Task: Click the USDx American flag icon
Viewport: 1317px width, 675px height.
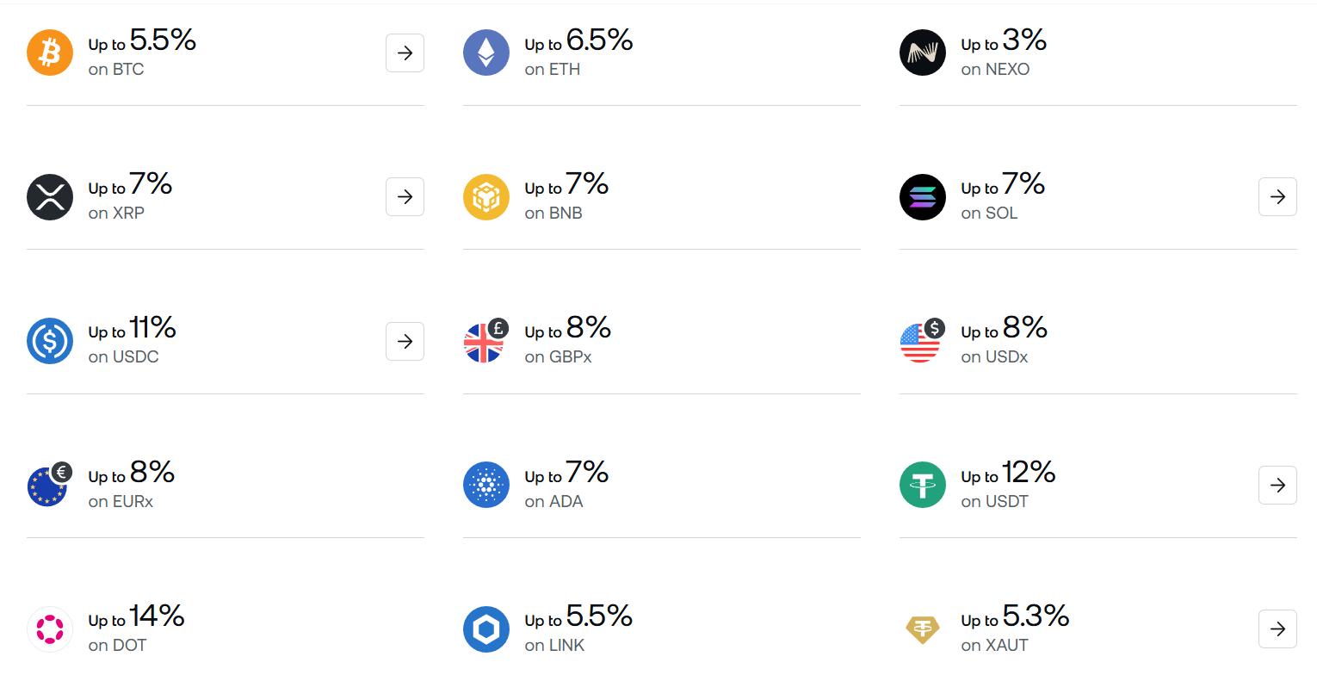Action: (x=922, y=341)
